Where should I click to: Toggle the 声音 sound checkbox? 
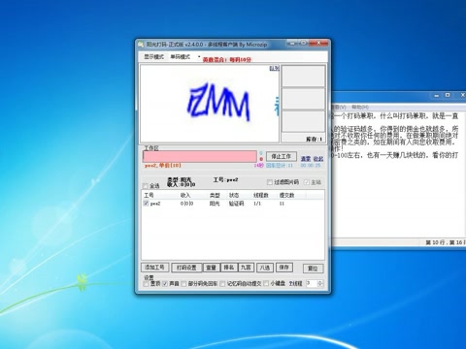pyautogui.click(x=165, y=284)
